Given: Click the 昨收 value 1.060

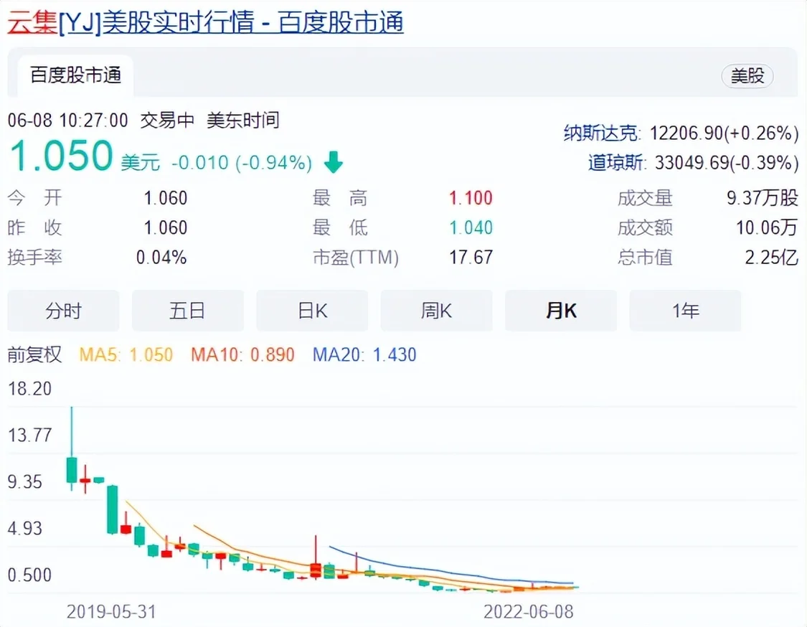Looking at the screenshot, I should [165, 227].
